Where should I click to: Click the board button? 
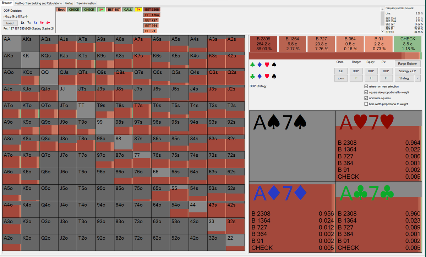[10, 23]
